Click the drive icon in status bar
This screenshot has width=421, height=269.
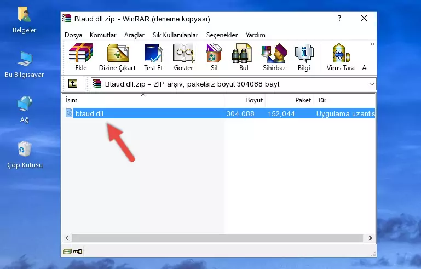67,251
